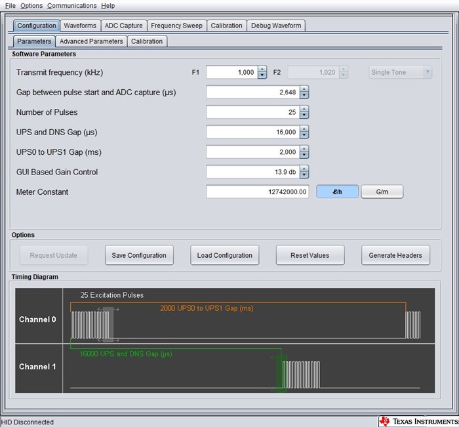
Task: Decrease F1 transmit frequency with down arrow
Action: [262, 75]
